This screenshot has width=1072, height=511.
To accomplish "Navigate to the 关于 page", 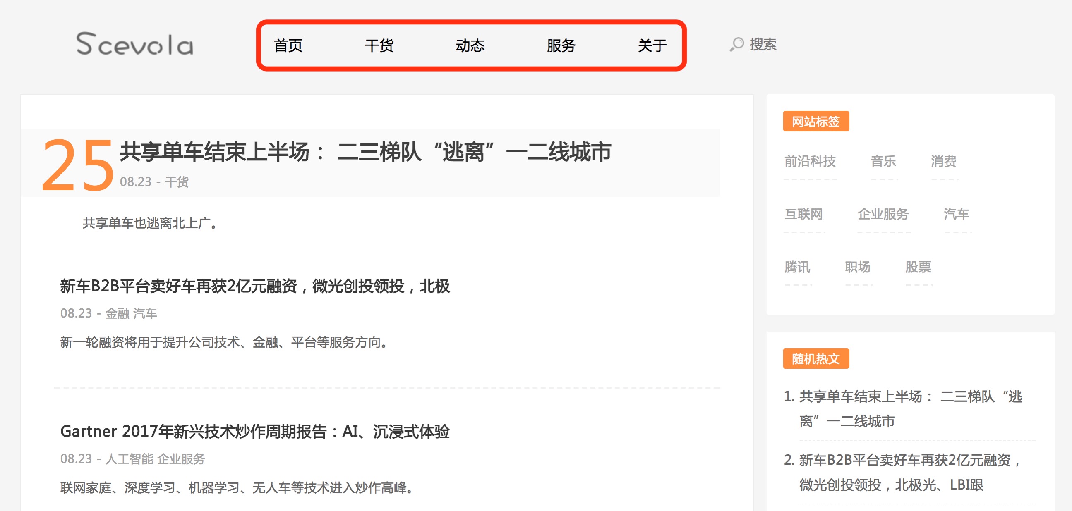I will 652,45.
